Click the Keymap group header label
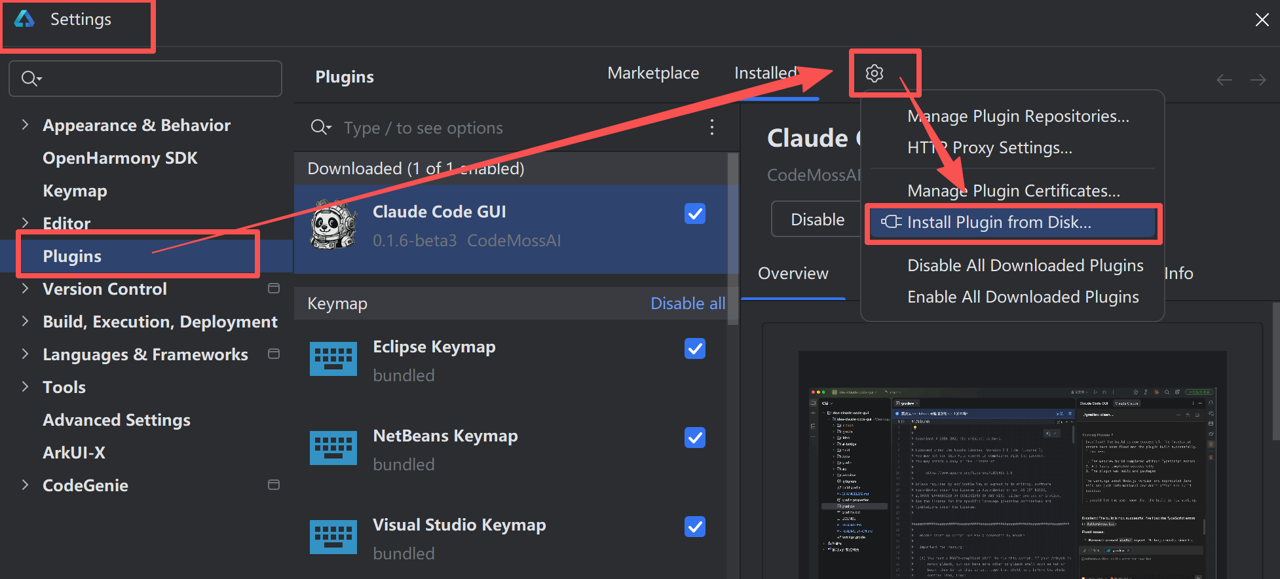 pyautogui.click(x=337, y=303)
